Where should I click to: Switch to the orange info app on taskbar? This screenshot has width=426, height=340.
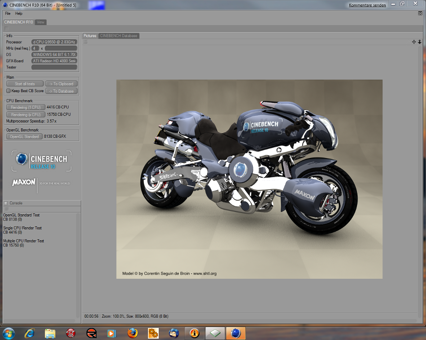coord(195,333)
